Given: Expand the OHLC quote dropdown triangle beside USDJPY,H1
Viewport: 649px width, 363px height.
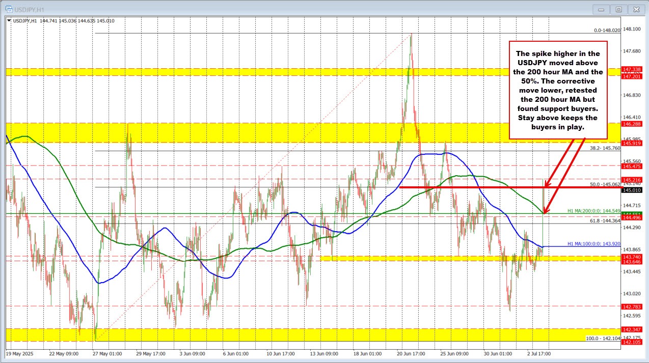Looking at the screenshot, I should tap(8, 21).
